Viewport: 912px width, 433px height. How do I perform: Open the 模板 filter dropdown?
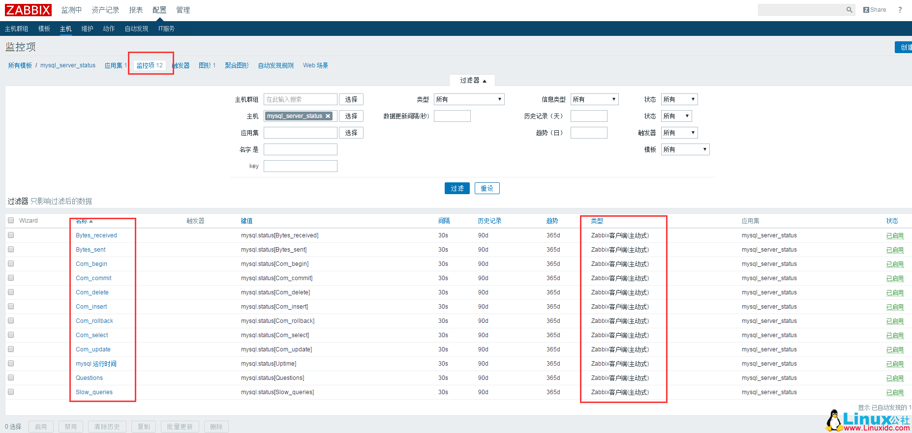685,149
